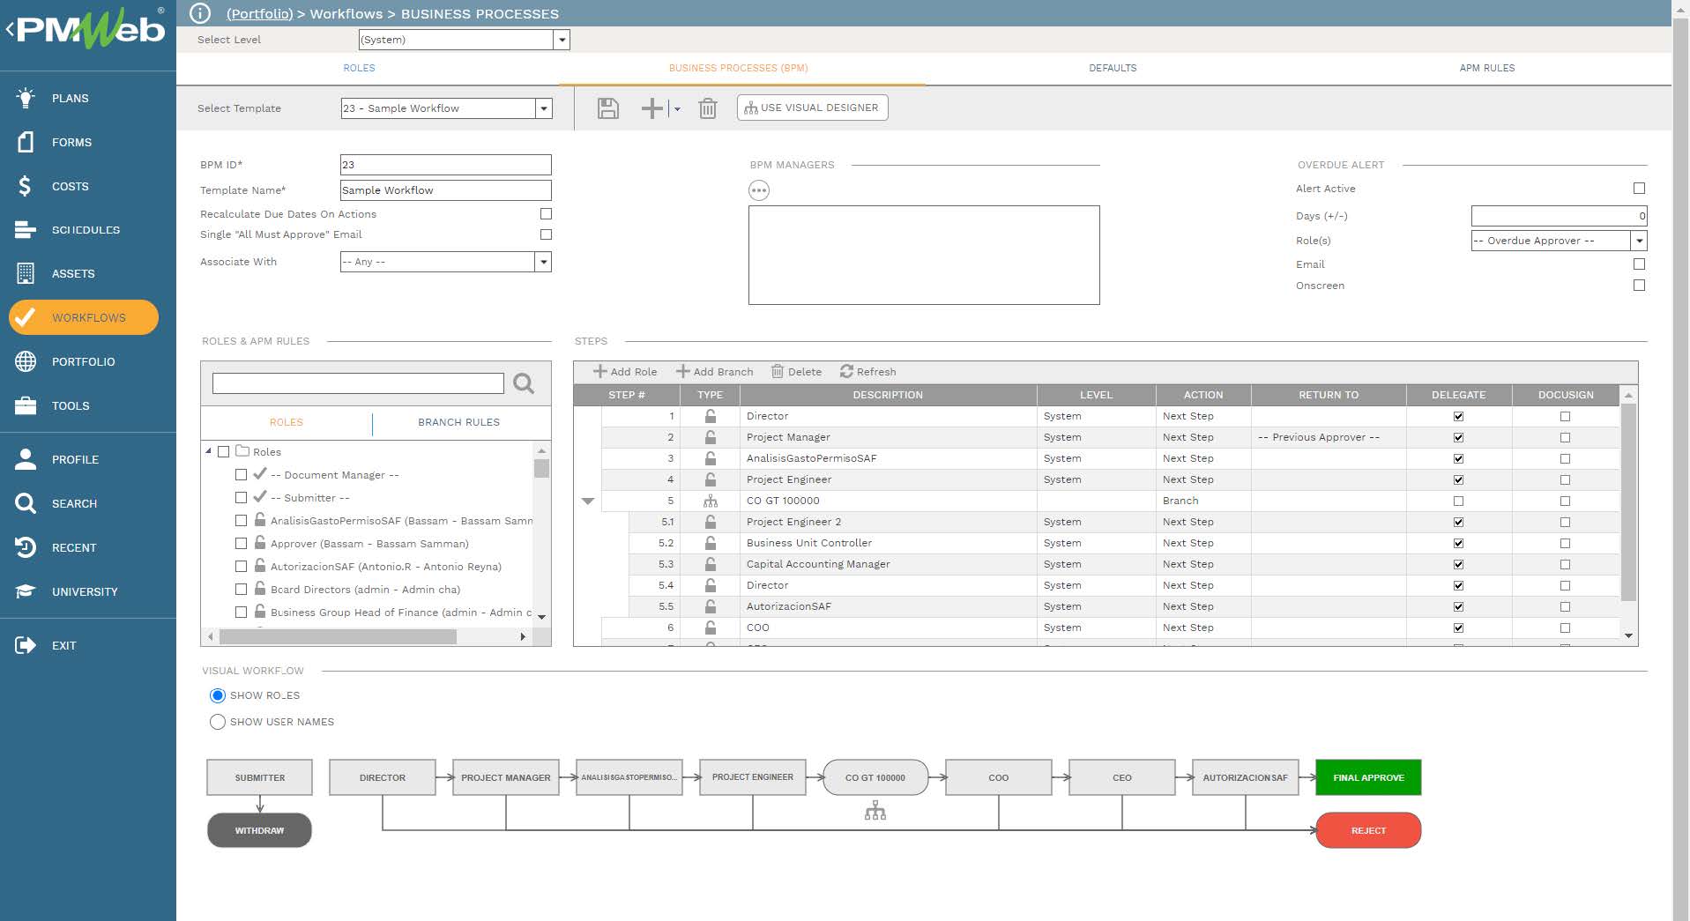
Task: Click the steps grid vertical scrollbar
Action: coord(1628,502)
